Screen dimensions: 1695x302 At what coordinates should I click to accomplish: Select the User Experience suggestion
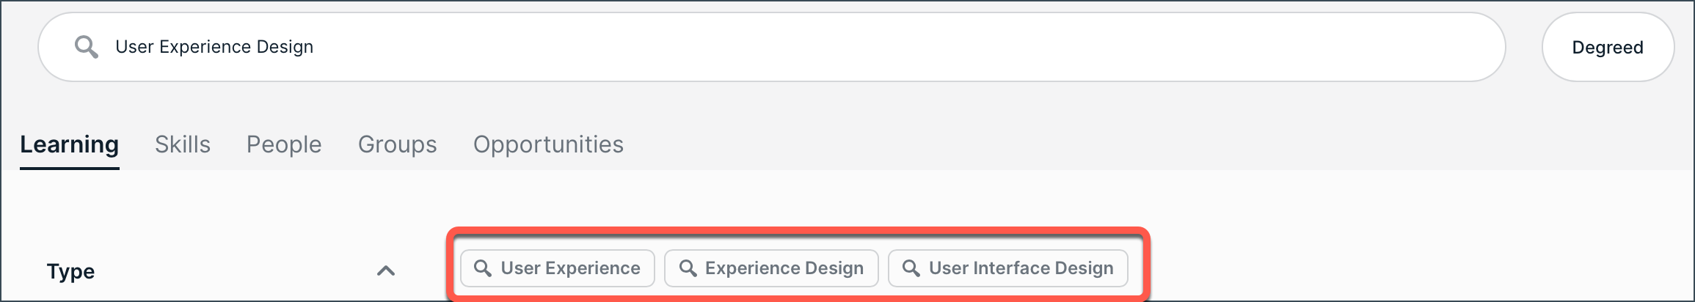coord(558,268)
